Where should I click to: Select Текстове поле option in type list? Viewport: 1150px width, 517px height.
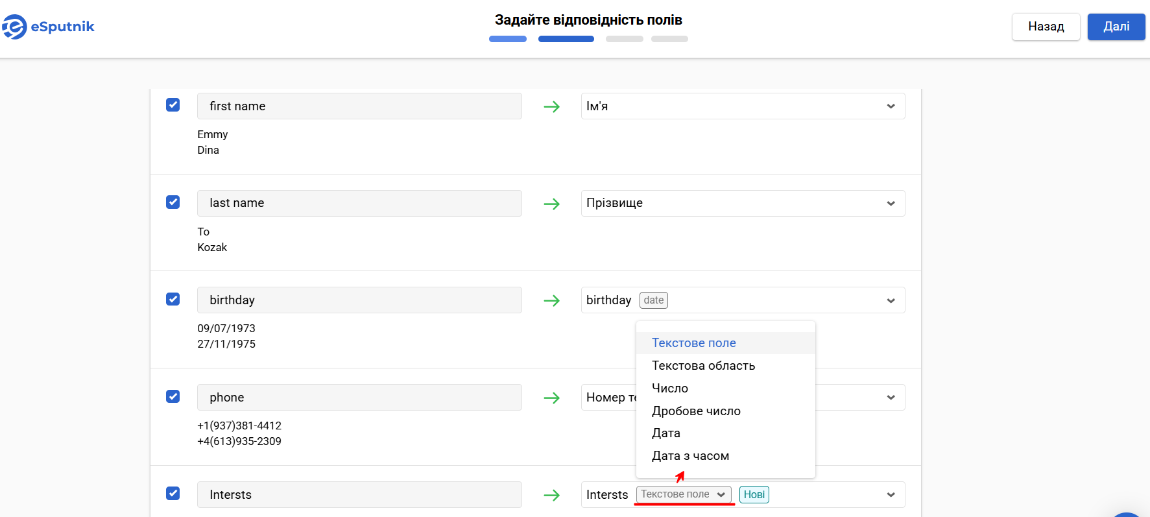725,343
